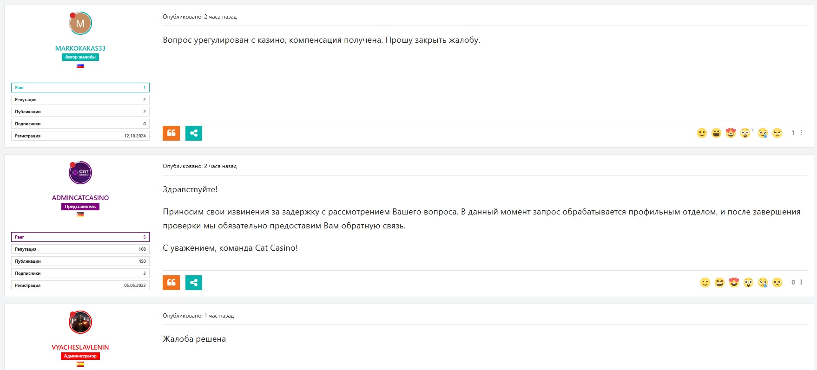This screenshot has width=817, height=370.
Task: Click the quote button on MARKOKAKAS33's post
Action: pos(171,133)
